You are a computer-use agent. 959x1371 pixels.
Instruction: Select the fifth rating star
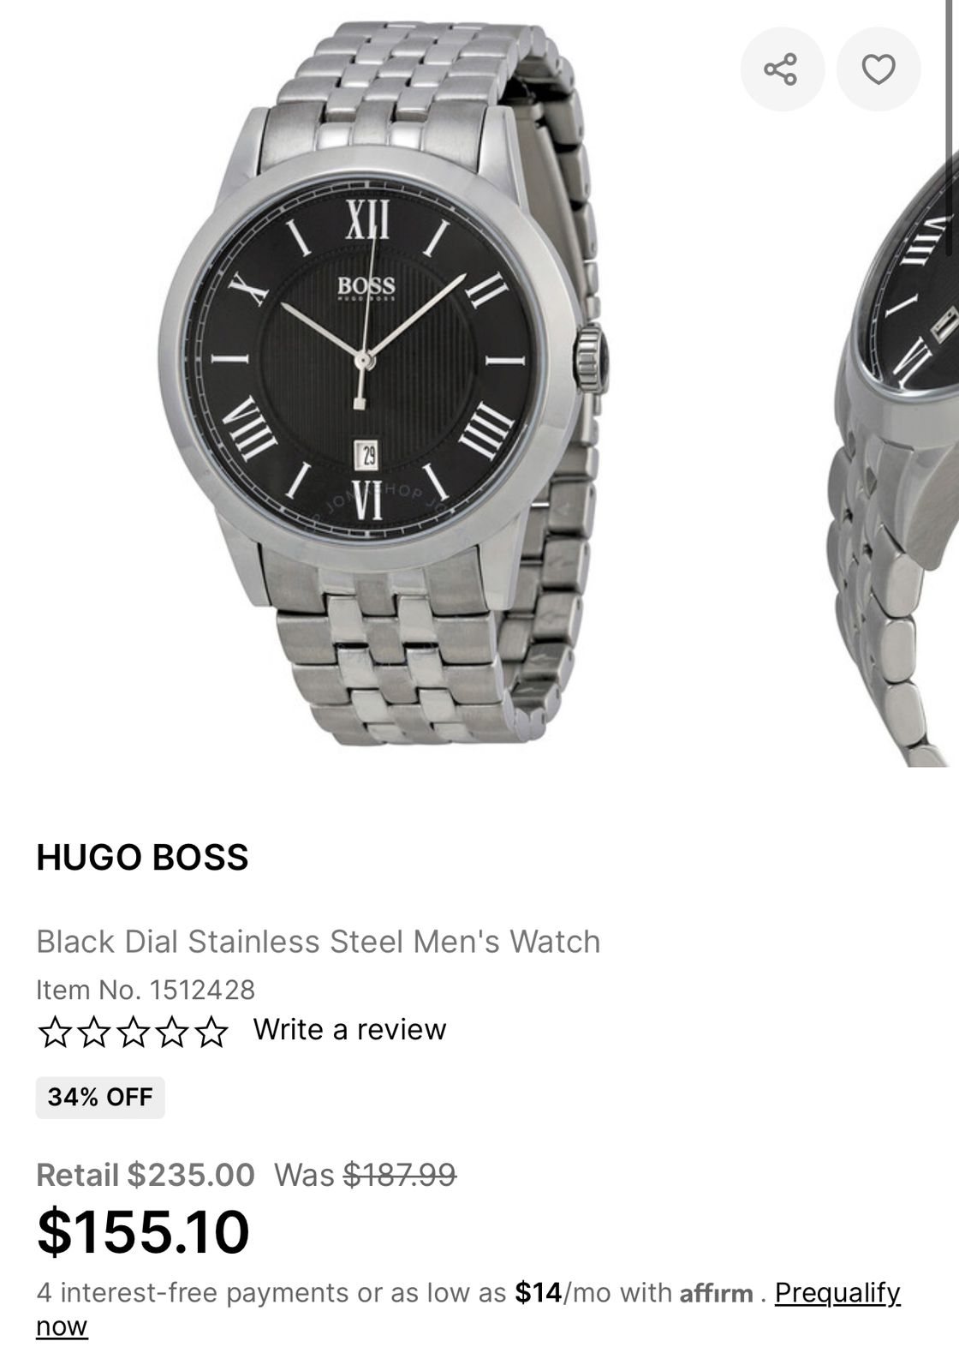(211, 1032)
